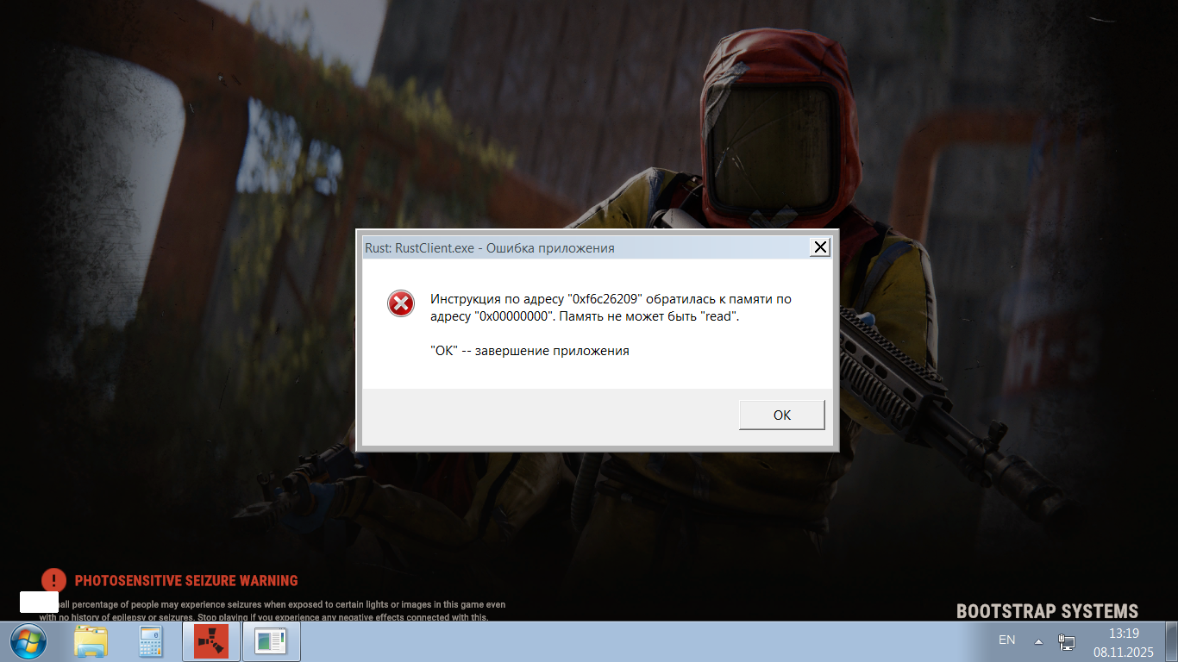Close the RustClient.exe error dialog

click(820, 247)
